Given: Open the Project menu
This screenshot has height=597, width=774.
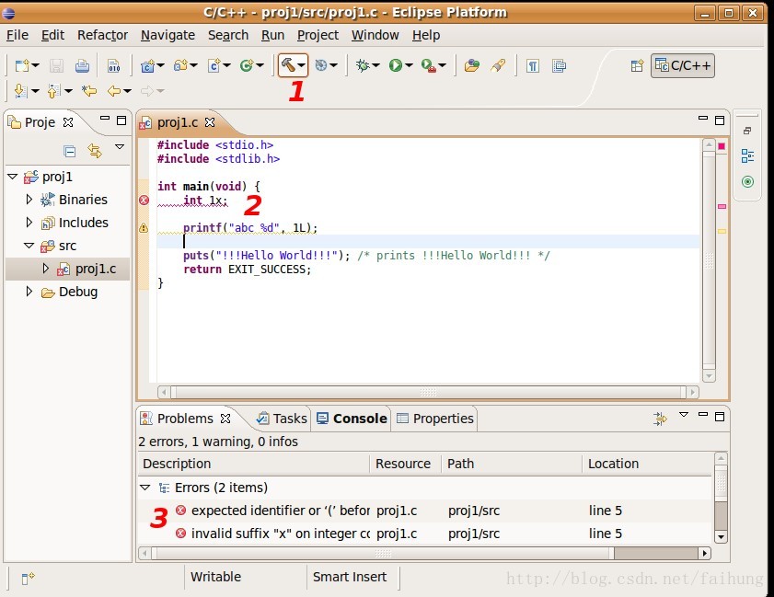Looking at the screenshot, I should (318, 35).
